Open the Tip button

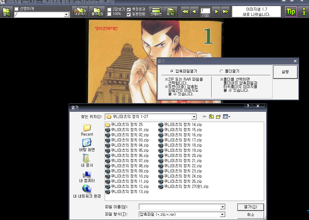click(x=291, y=12)
